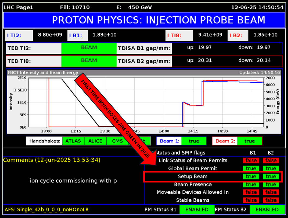Click the green BEAM status for TED TI2
288x218 pixels.
pyautogui.click(x=89, y=48)
